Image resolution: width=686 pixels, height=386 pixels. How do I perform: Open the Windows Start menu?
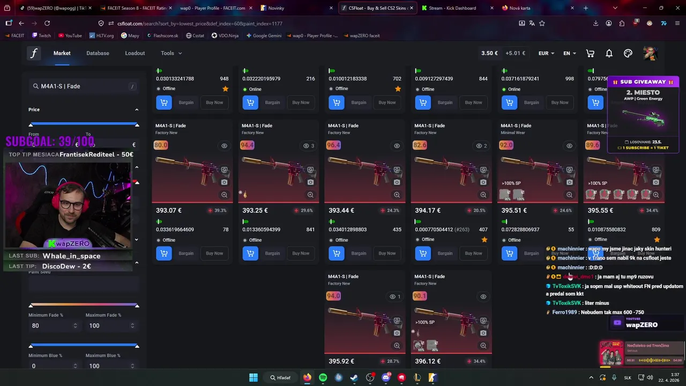click(253, 377)
